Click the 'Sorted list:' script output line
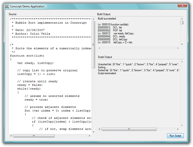Image resolution: width=193 pixels, height=147 pixels. coord(139,70)
